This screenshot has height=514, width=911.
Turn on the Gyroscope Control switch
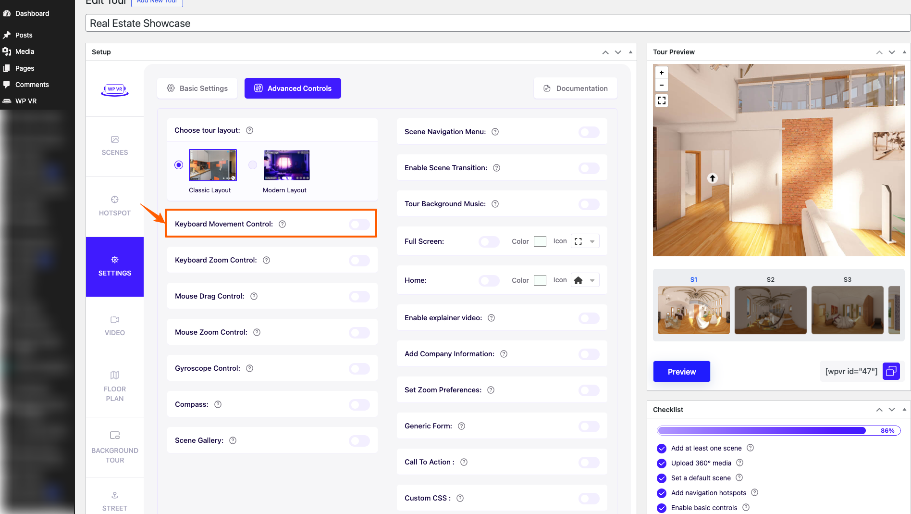tap(359, 368)
